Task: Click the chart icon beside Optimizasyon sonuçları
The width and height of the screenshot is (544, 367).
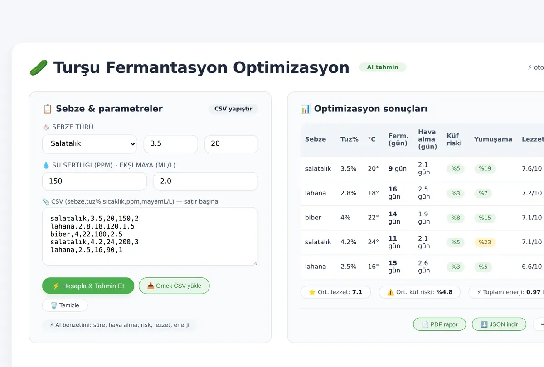Action: pos(305,109)
